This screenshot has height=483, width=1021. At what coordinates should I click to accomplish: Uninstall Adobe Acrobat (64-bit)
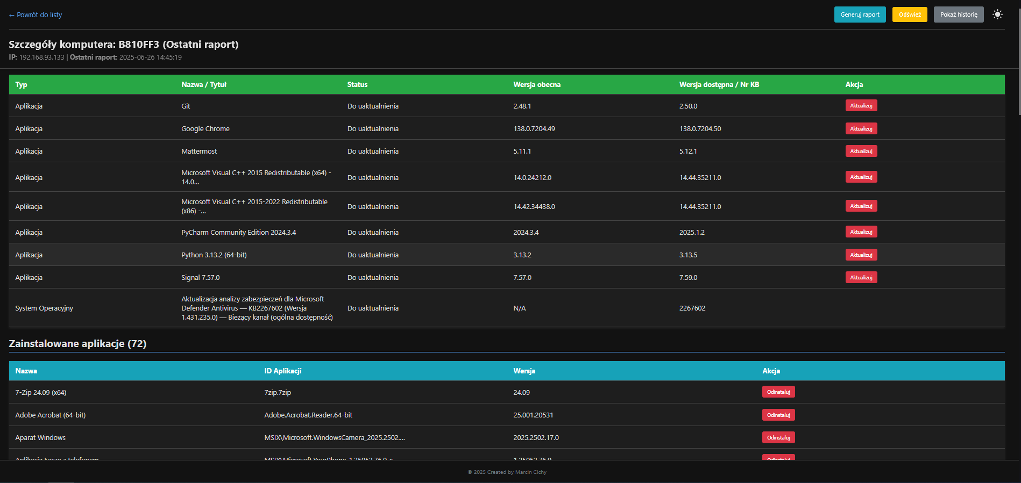click(778, 415)
